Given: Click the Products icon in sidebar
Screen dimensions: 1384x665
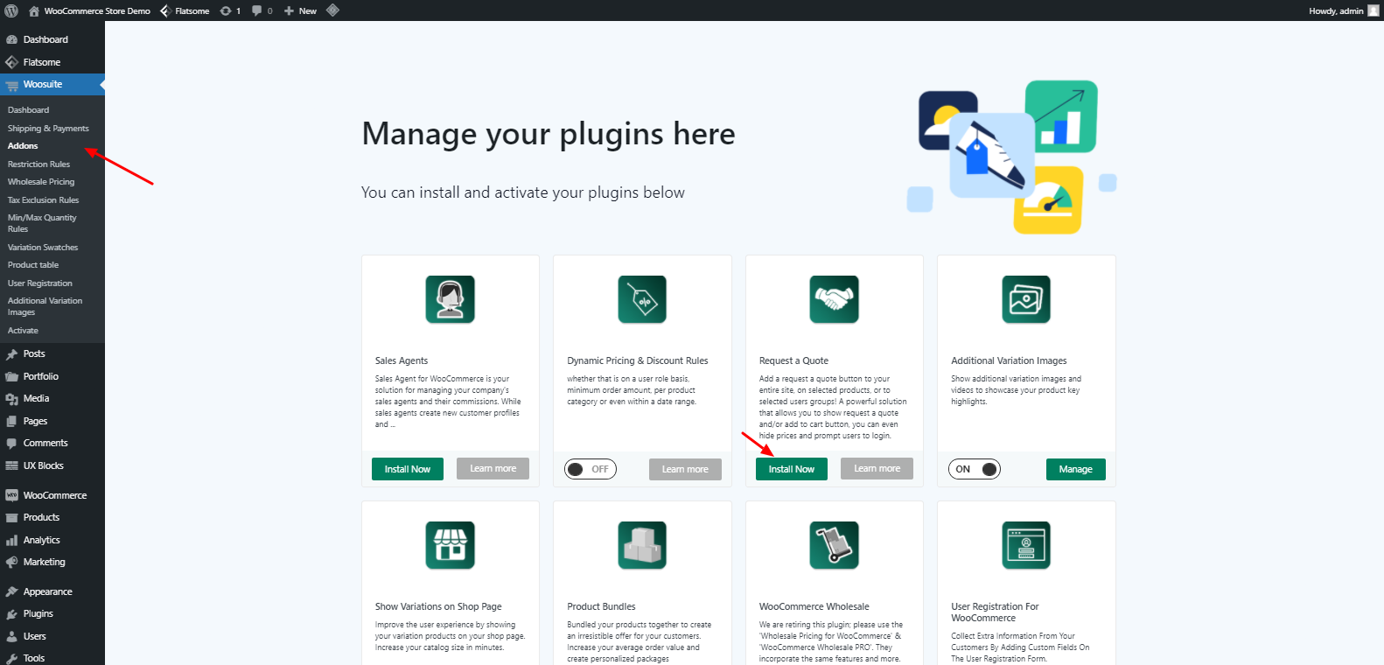Looking at the screenshot, I should click(x=11, y=518).
